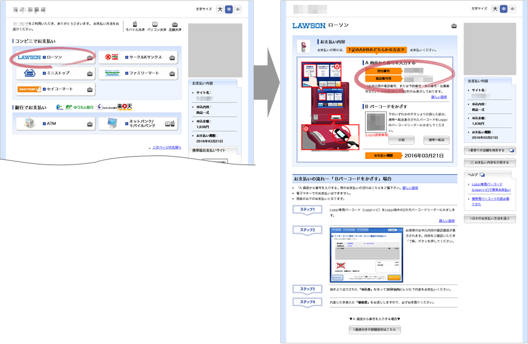
Task: Click the LAWSON logo on payment page
Action: coord(309,26)
